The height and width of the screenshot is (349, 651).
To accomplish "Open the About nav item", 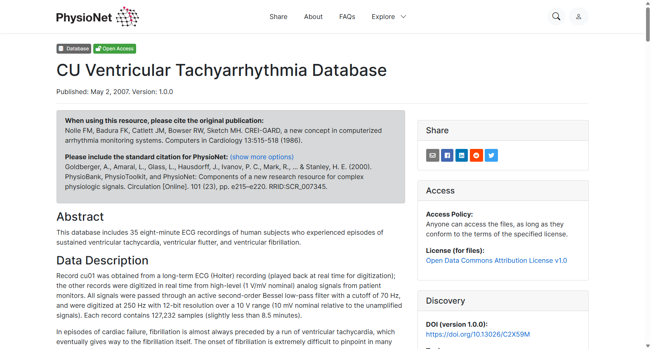I will (x=313, y=17).
